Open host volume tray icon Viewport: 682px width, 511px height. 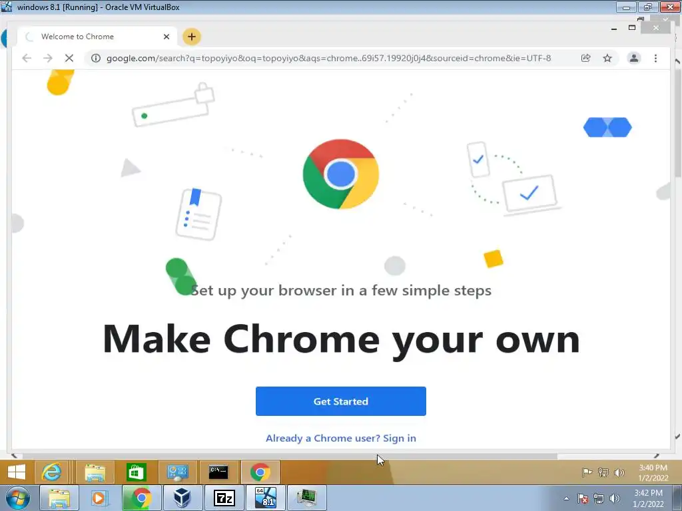pos(615,498)
